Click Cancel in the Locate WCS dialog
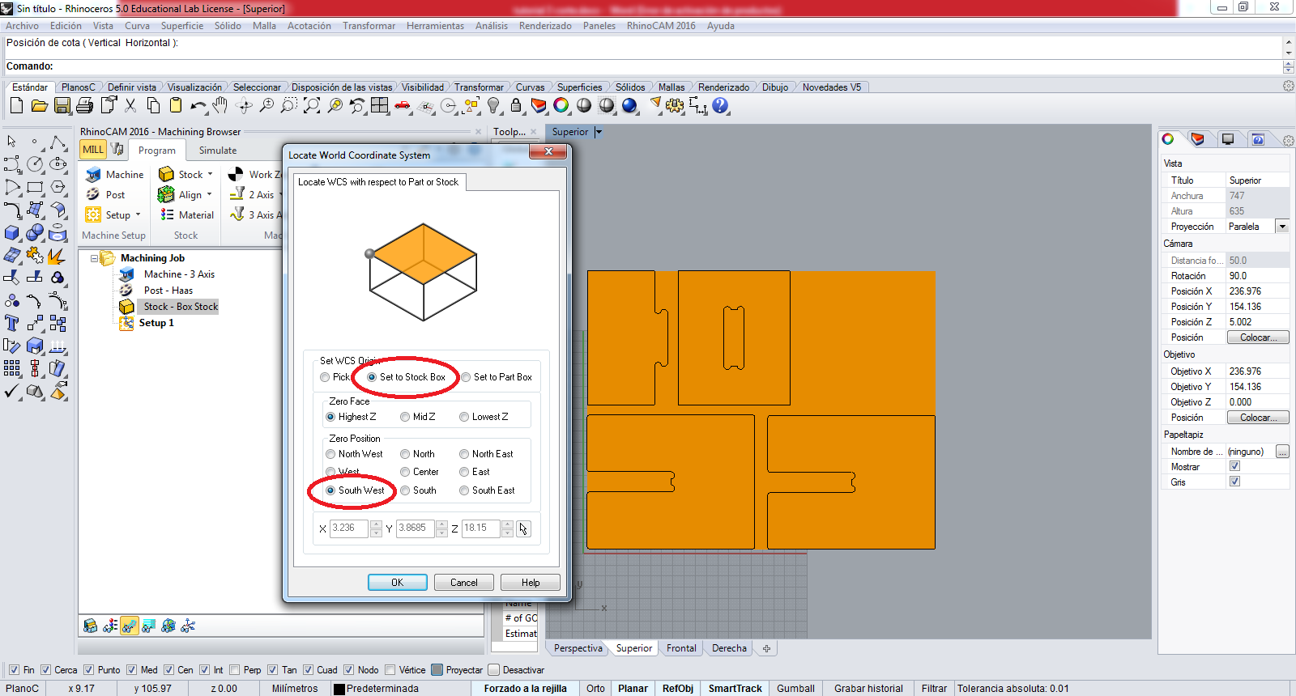1296x696 pixels. coord(463,583)
